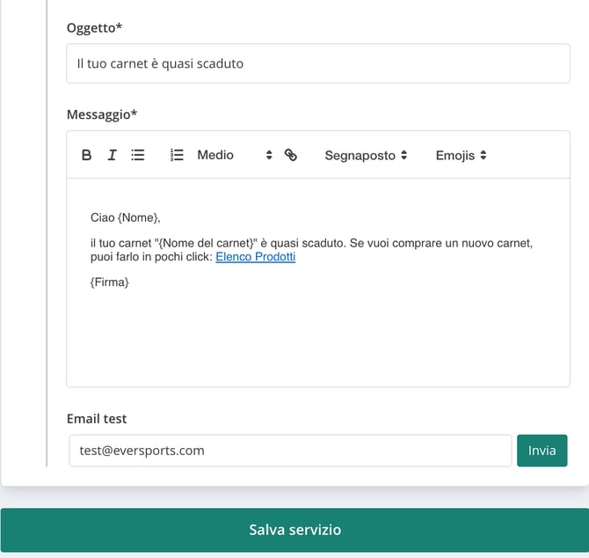
Task: Click the {Nome del carnet} placeholder text
Action: click(x=207, y=243)
